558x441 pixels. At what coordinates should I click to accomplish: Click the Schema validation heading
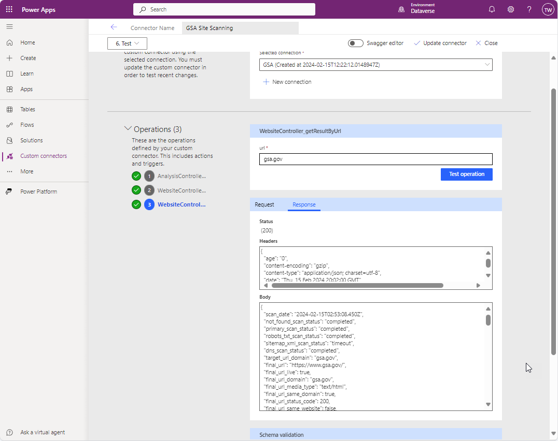pyautogui.click(x=282, y=435)
